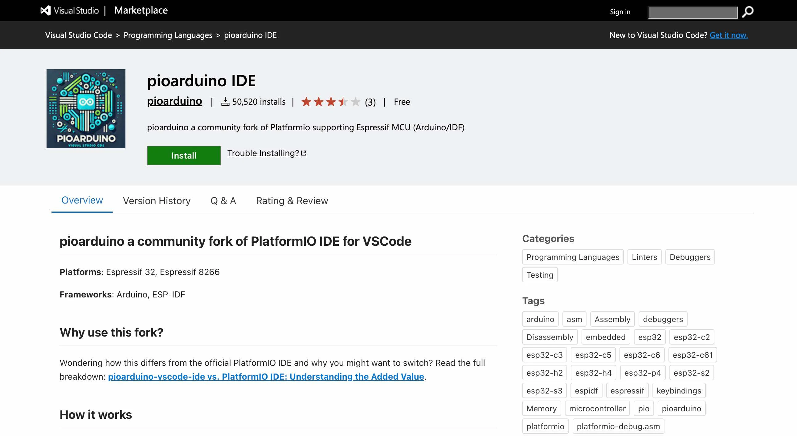797x436 pixels.
Task: Click the How it works heading
Action: (x=96, y=414)
